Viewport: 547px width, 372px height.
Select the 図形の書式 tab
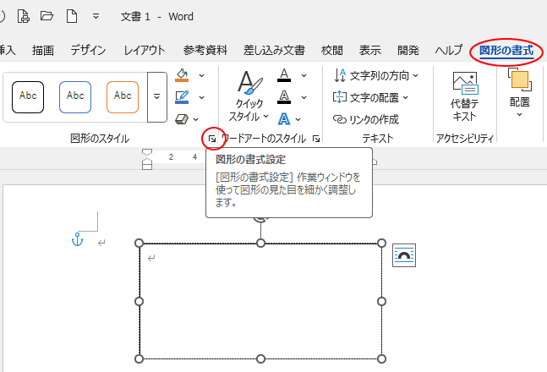coord(506,51)
